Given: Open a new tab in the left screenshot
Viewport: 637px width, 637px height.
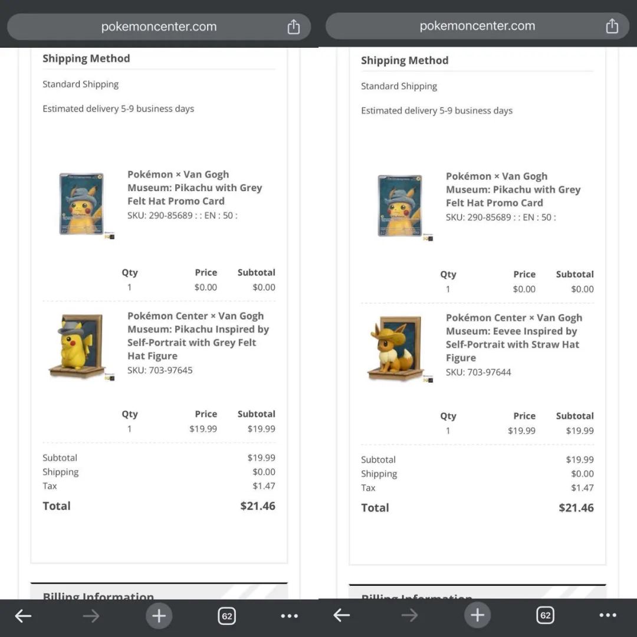Looking at the screenshot, I should (x=159, y=616).
